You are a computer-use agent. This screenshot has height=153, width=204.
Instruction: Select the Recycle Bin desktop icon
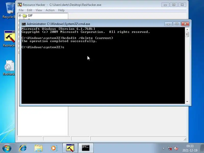[x=9, y=10]
